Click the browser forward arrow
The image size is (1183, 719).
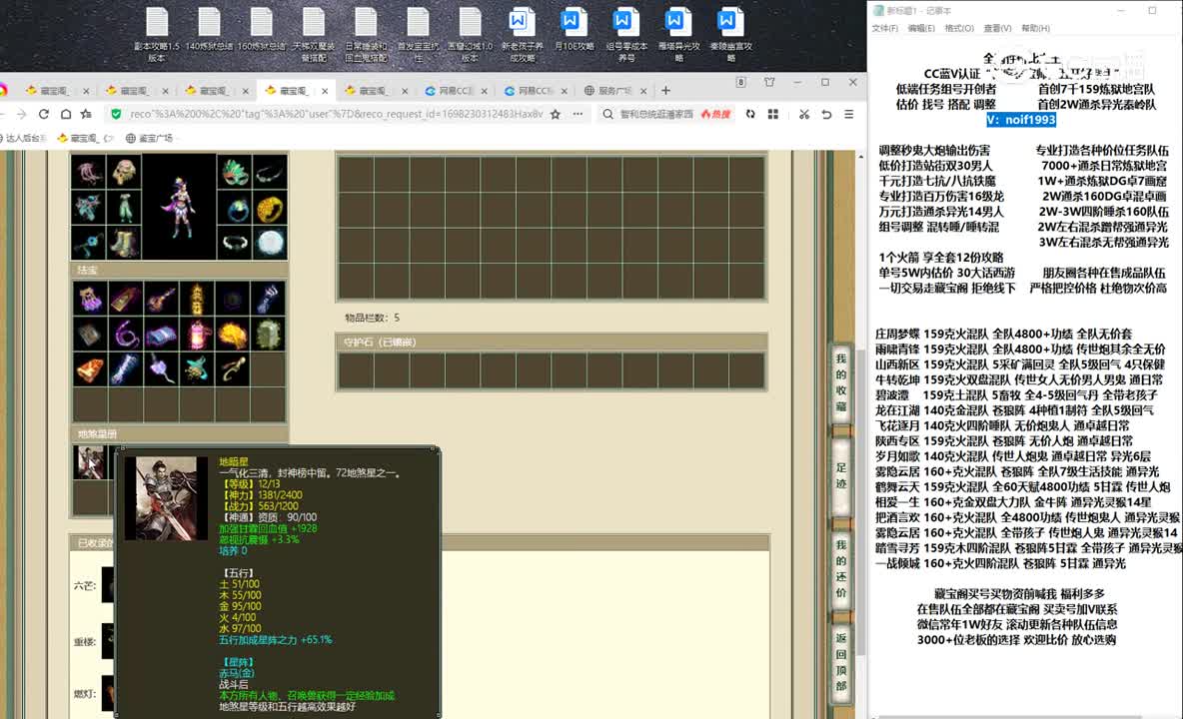(x=21, y=114)
